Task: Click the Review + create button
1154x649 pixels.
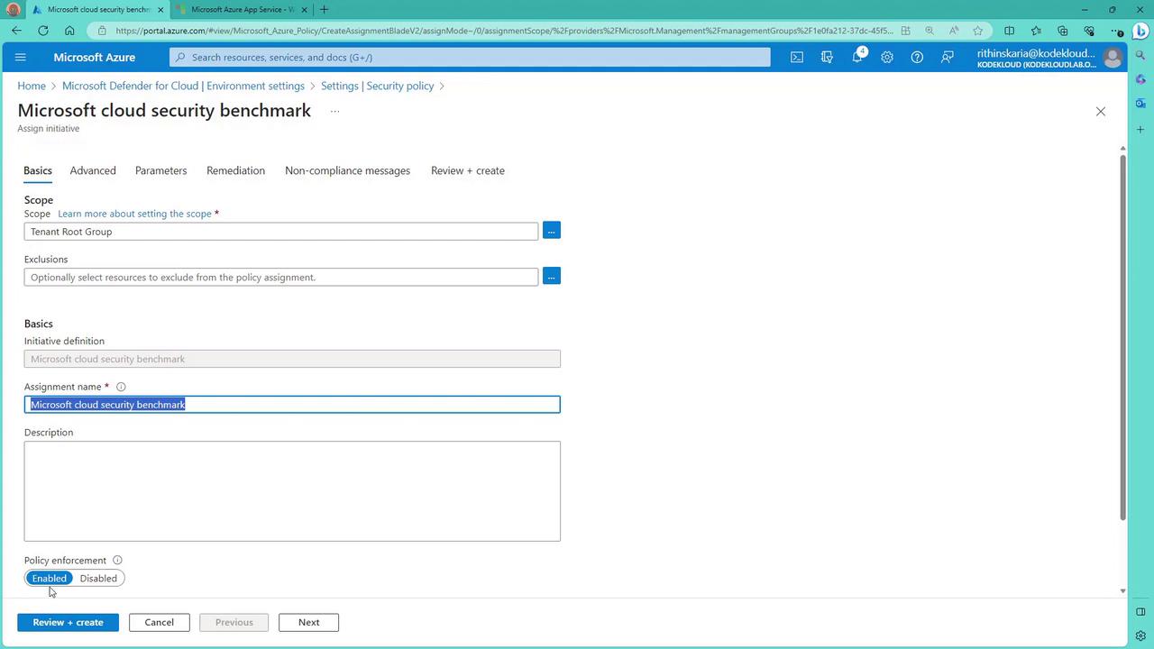Action: click(x=68, y=622)
